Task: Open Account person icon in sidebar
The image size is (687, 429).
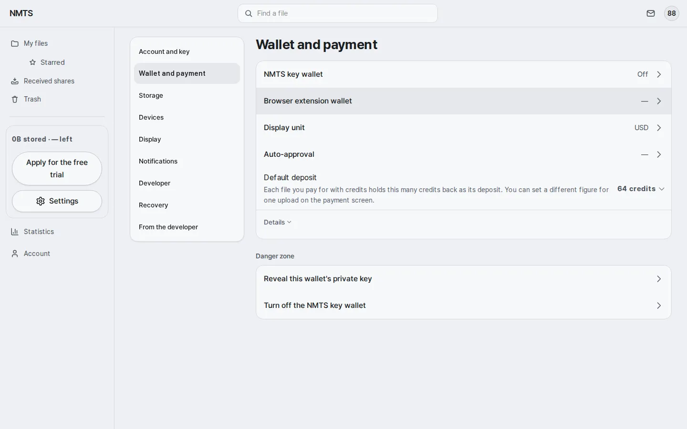Action: [x=15, y=254]
